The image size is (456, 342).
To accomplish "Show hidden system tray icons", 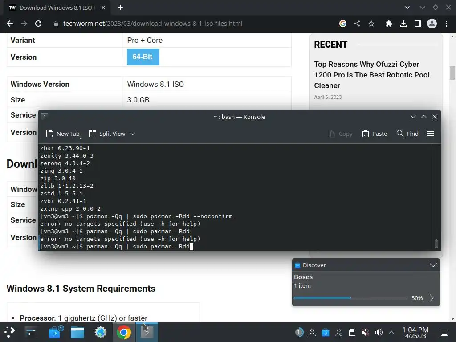I will point(391,332).
